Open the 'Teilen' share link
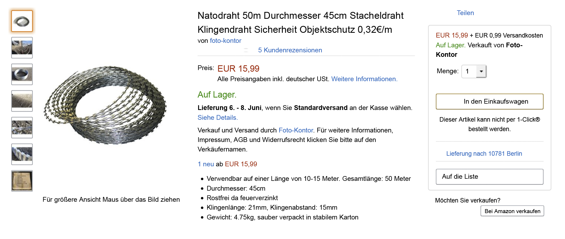565x239 pixels. click(465, 13)
